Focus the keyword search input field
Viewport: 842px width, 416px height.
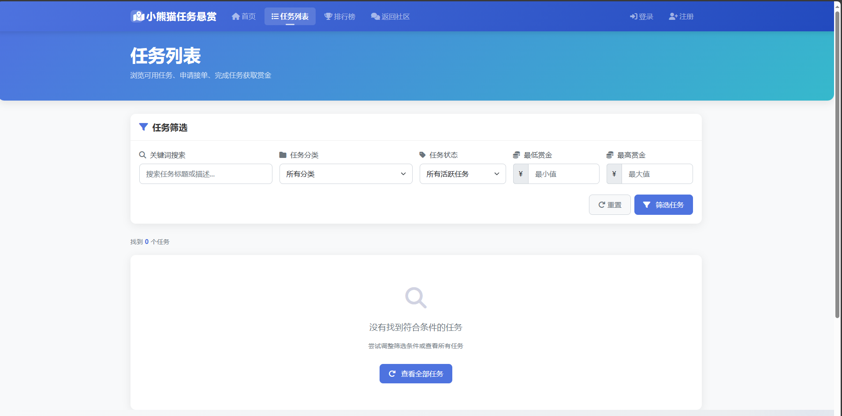(x=205, y=174)
